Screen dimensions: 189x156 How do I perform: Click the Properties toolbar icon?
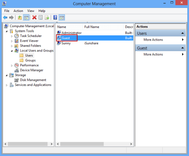(41, 18)
